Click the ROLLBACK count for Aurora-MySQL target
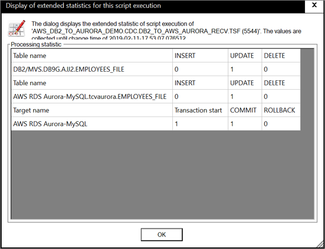 281,124
